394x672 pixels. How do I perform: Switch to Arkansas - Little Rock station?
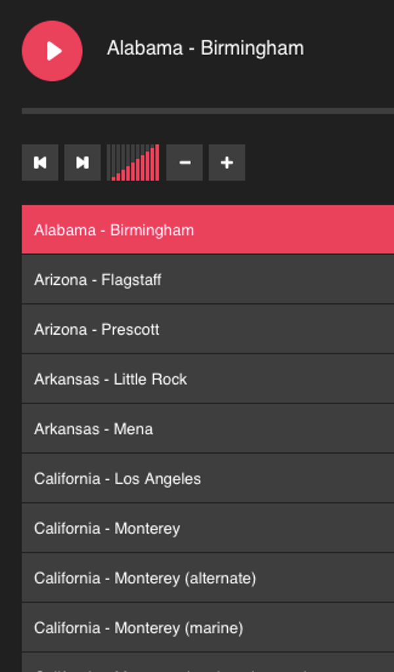click(x=208, y=379)
